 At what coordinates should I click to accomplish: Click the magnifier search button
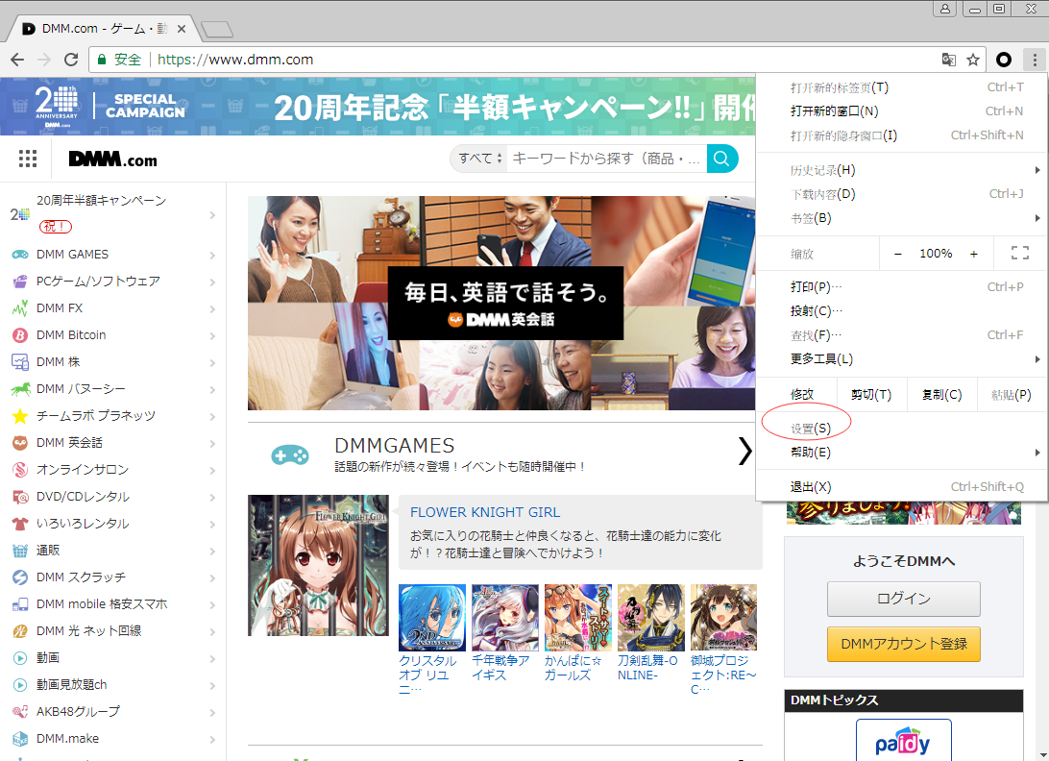[x=722, y=159]
